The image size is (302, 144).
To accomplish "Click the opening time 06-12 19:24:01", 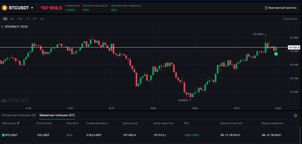I will 230,135.
